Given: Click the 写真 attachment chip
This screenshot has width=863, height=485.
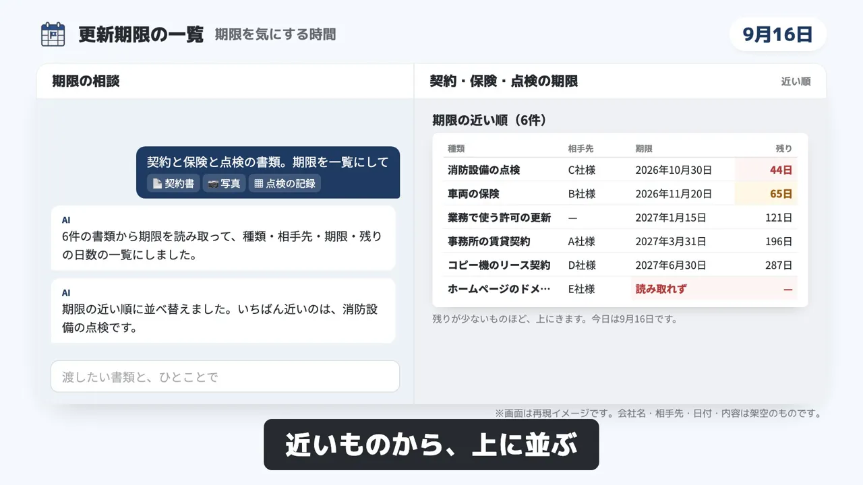Looking at the screenshot, I should tap(224, 183).
